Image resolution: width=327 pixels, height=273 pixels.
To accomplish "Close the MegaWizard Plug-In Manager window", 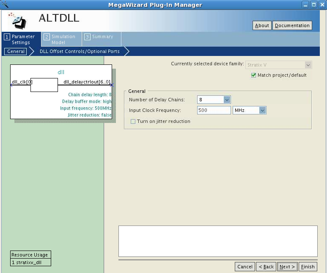I will [x=322, y=5].
